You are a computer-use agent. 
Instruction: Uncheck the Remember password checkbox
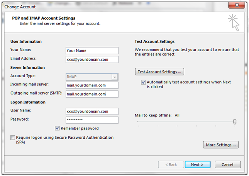[58, 128]
